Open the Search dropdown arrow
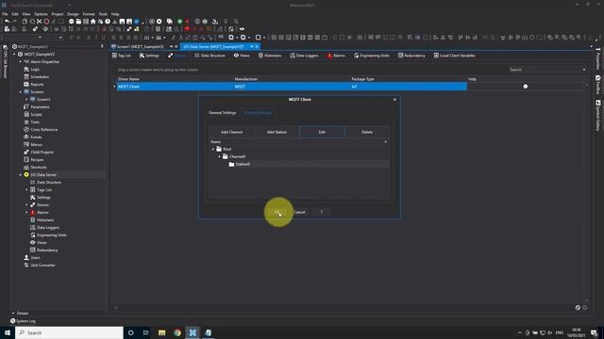This screenshot has width=604, height=339. [x=584, y=70]
